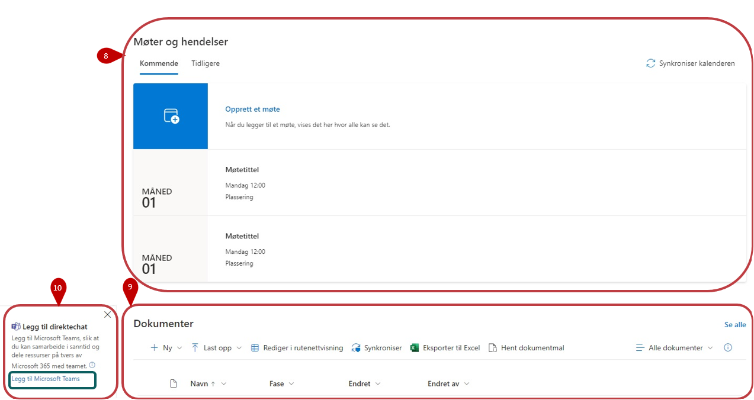Open the Fase column header menu
754x400 pixels.
tap(281, 384)
